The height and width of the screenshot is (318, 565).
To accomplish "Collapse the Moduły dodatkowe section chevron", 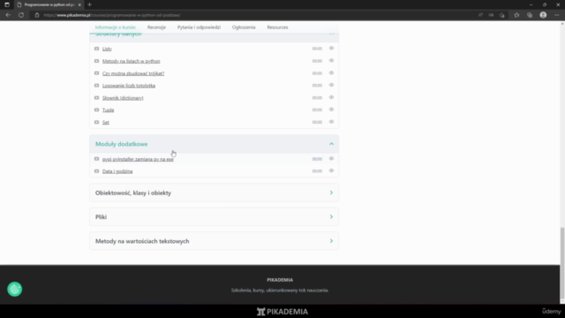I will coord(331,144).
